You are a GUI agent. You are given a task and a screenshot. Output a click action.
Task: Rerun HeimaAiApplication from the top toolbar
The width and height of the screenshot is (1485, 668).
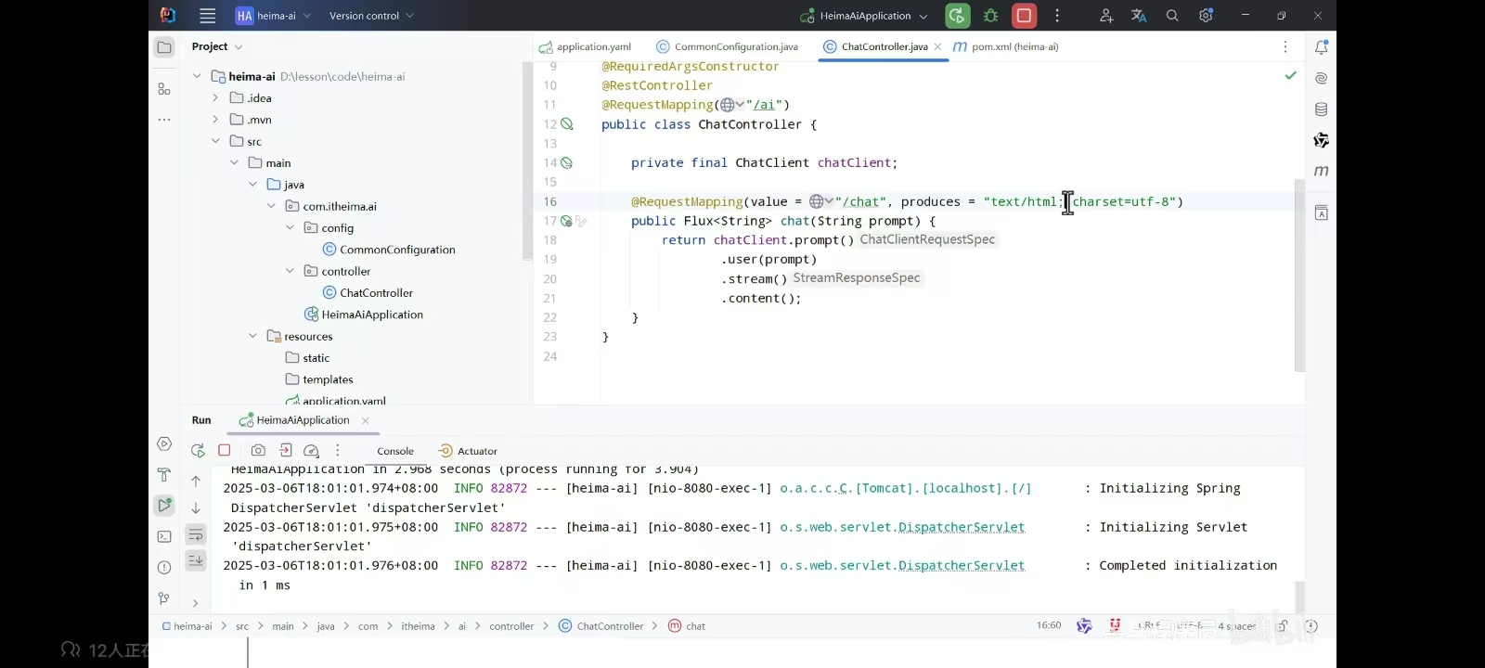click(x=957, y=16)
